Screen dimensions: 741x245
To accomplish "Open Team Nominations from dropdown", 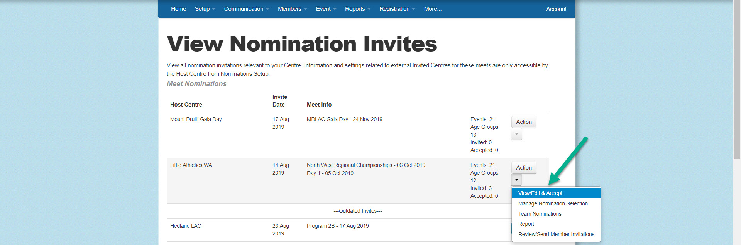I will click(556, 214).
